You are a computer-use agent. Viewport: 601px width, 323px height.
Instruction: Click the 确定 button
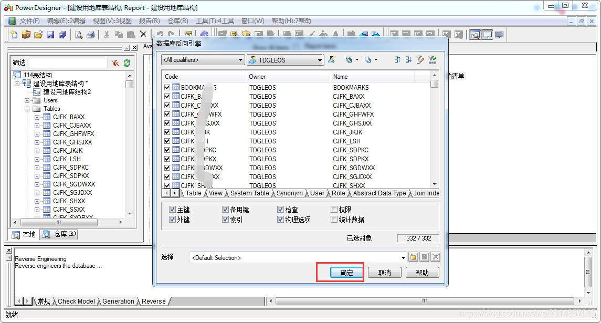click(x=347, y=273)
